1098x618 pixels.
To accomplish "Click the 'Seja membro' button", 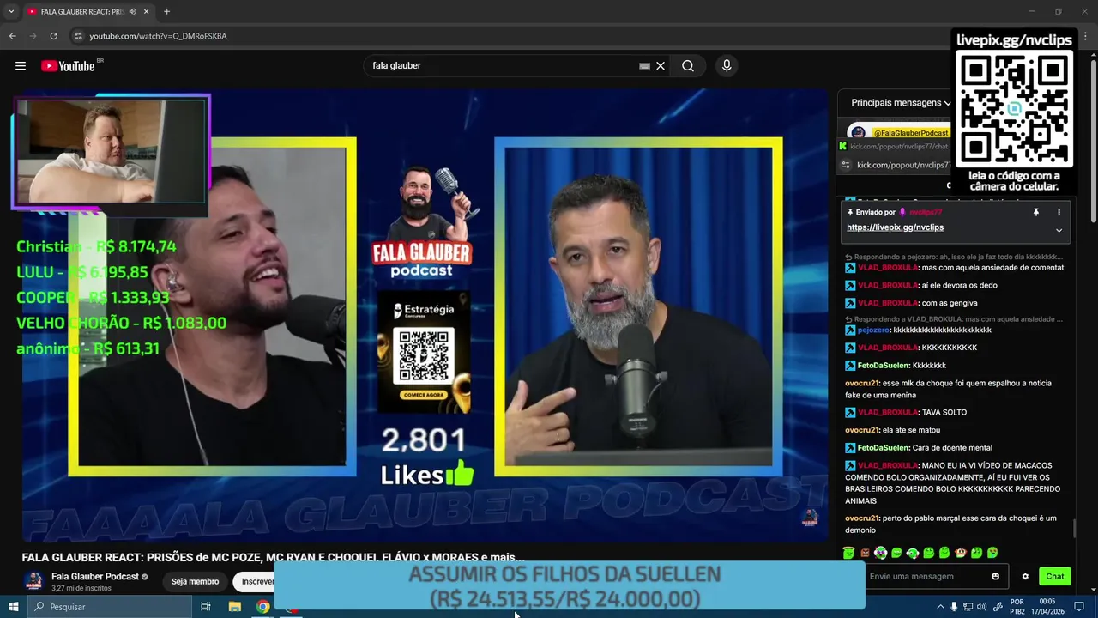I will tap(195, 581).
